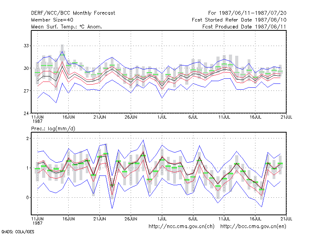
Task: Click the 24 tick on temperature axis
Action: click(26, 113)
